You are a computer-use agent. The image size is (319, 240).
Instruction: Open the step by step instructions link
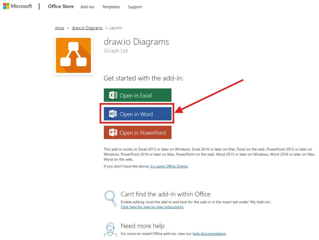tap(152, 207)
